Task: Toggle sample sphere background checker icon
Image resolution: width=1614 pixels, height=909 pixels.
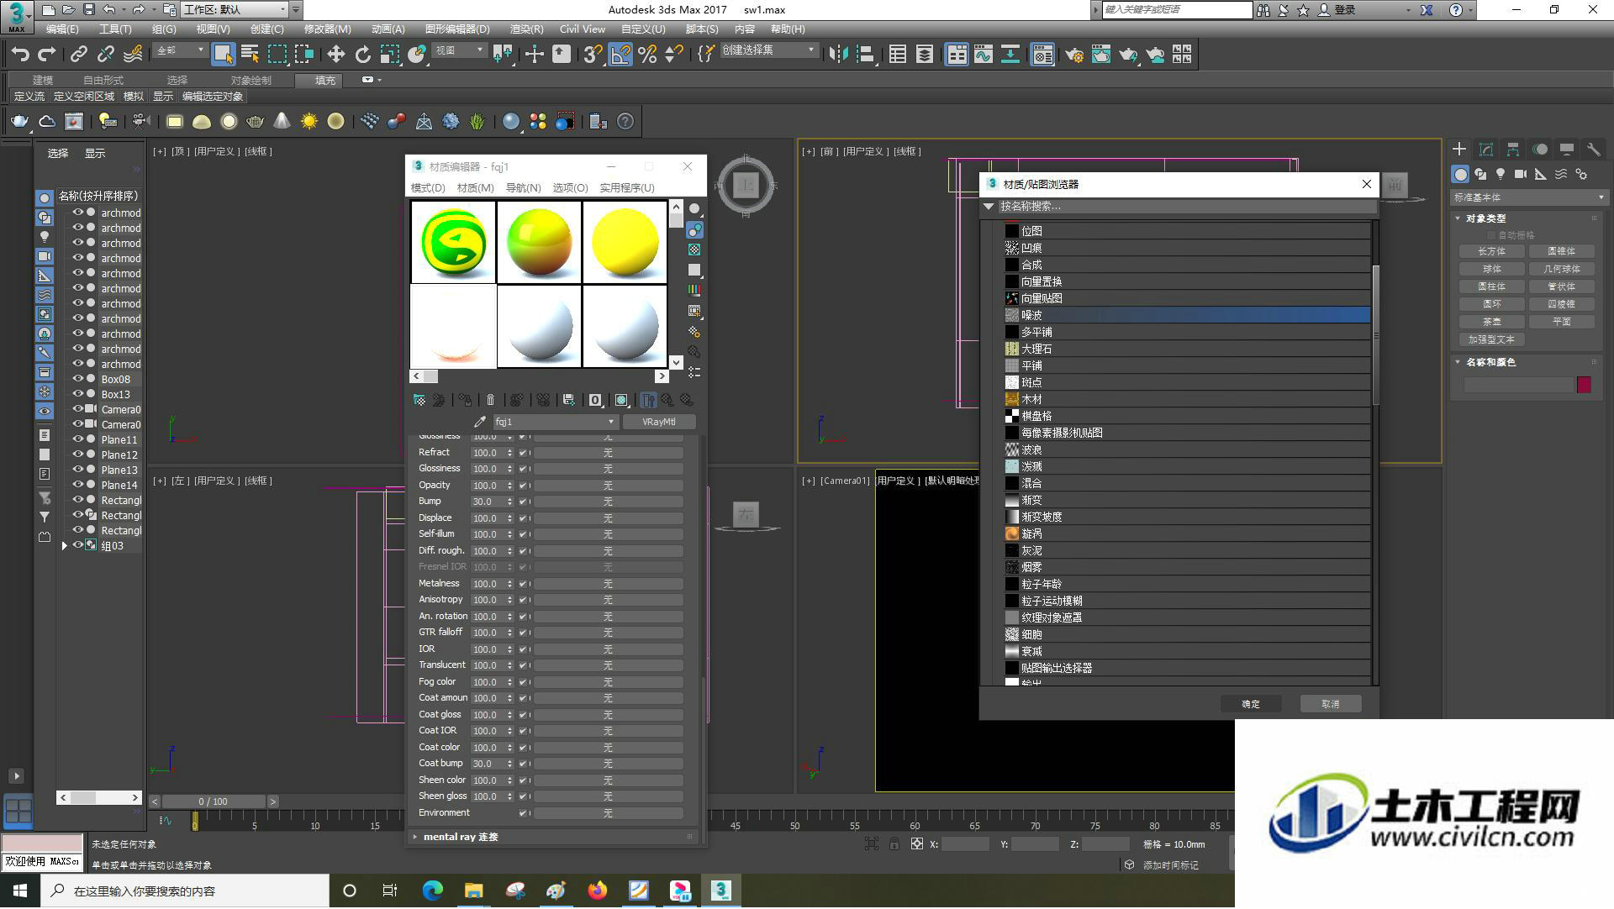Action: 694,250
